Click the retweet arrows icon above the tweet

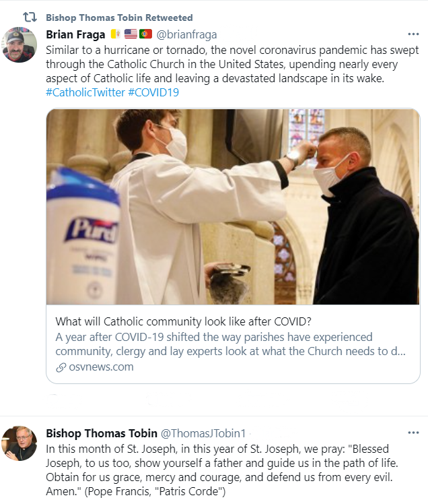(30, 17)
